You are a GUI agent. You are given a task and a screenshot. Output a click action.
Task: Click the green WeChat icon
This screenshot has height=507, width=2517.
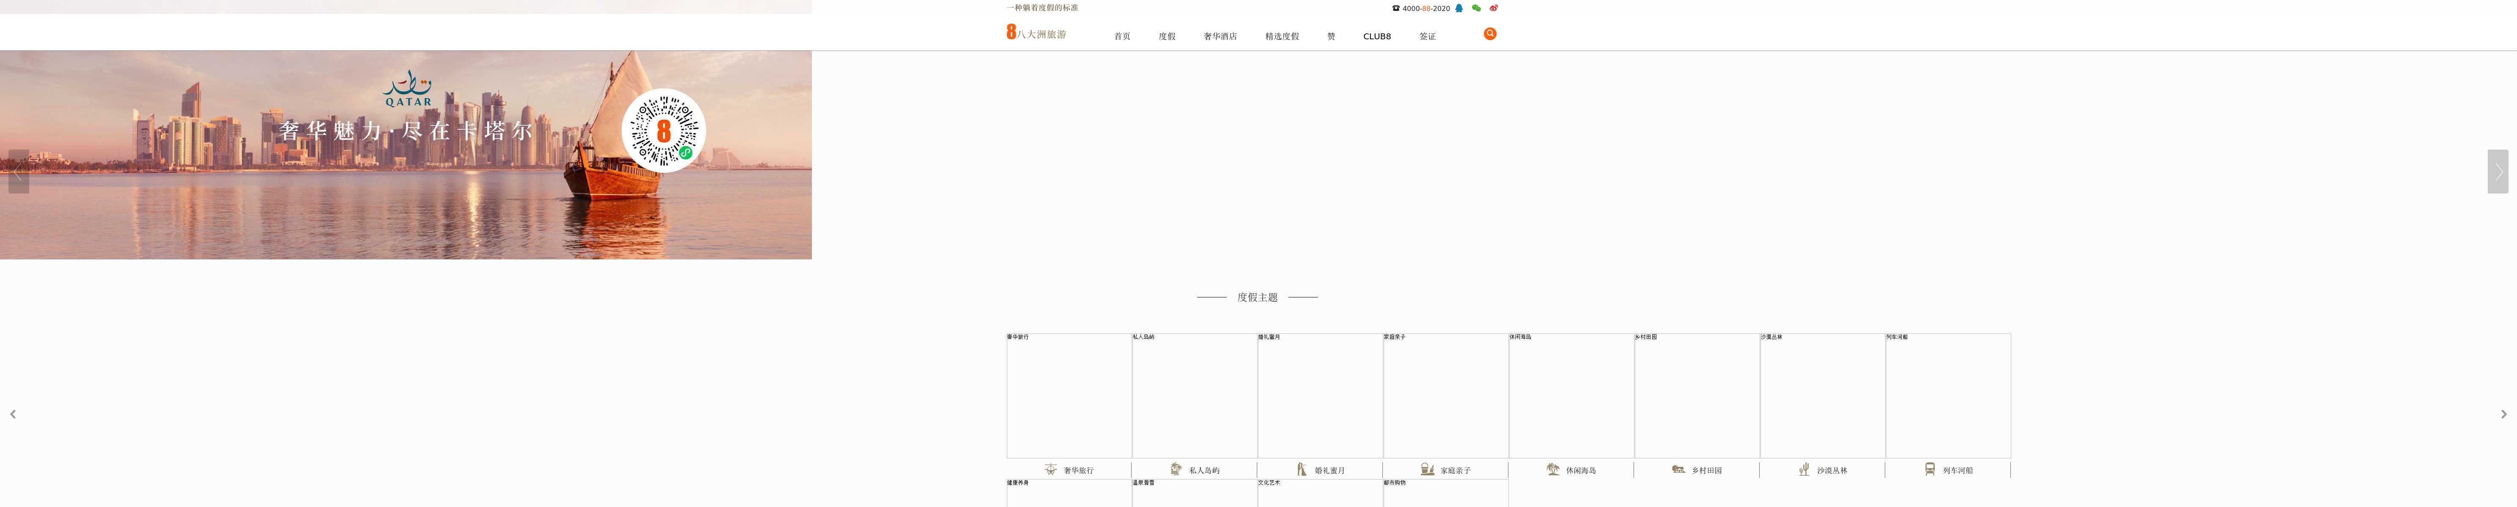[x=1475, y=8]
